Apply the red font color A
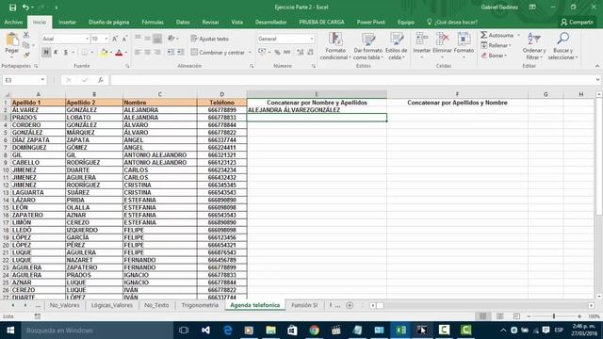The height and width of the screenshot is (339, 603). (x=119, y=53)
